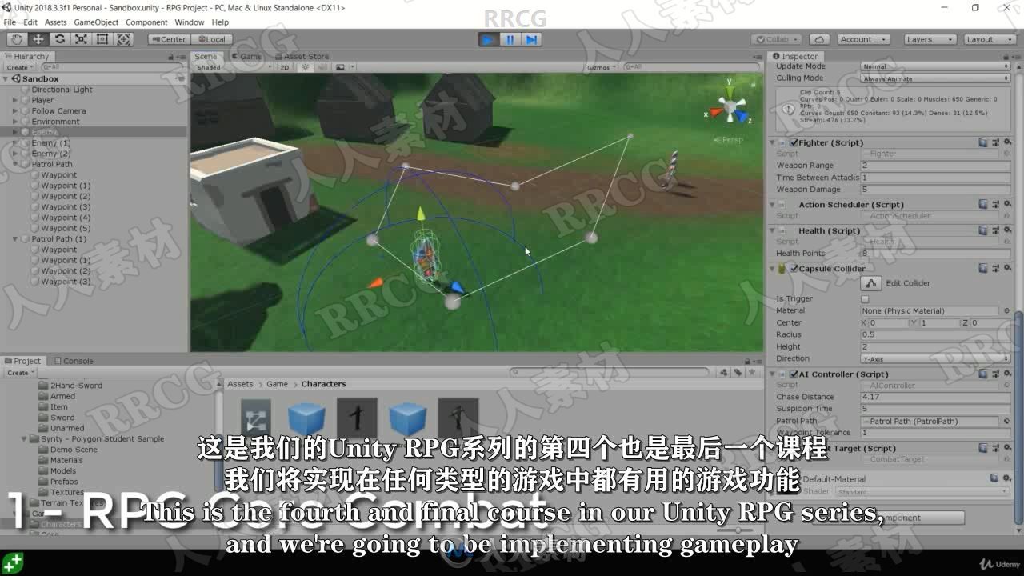Click the Weapon Range field
1024x576 pixels.
point(935,166)
